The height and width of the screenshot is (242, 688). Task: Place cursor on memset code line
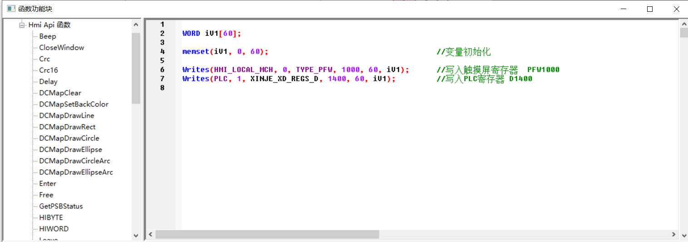[225, 52]
